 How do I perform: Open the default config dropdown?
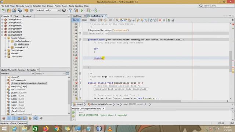tap(48, 10)
